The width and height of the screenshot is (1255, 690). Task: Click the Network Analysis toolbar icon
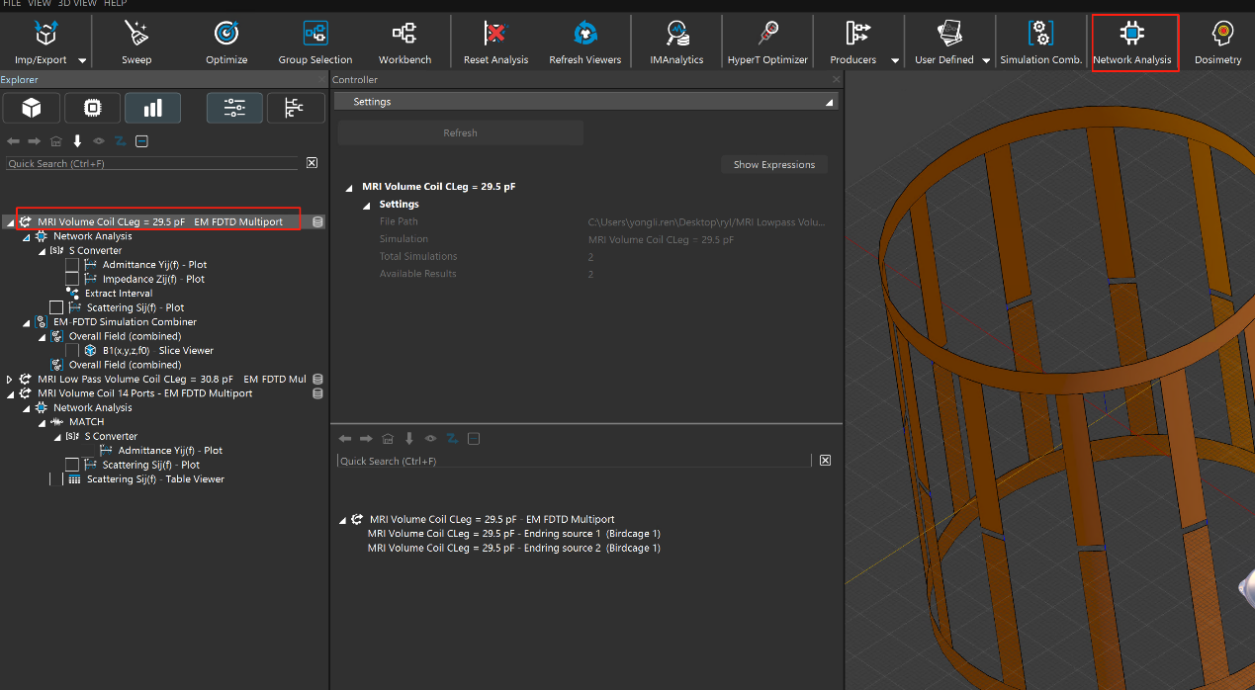coord(1132,35)
